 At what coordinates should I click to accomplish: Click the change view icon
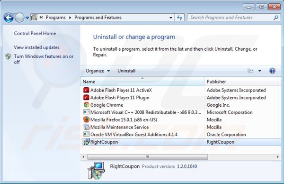250,71
